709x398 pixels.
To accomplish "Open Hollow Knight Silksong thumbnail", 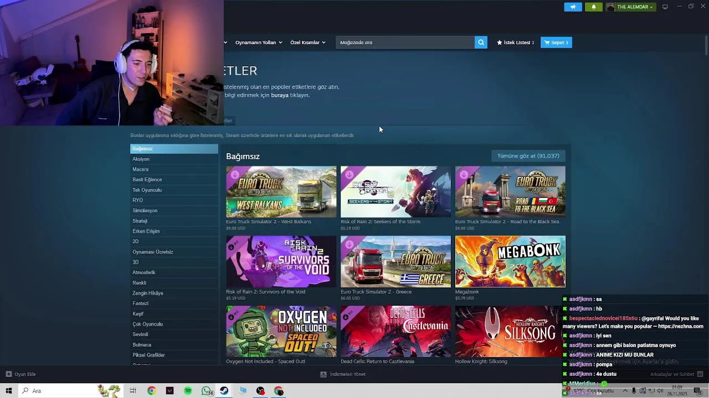I will tap(510, 332).
